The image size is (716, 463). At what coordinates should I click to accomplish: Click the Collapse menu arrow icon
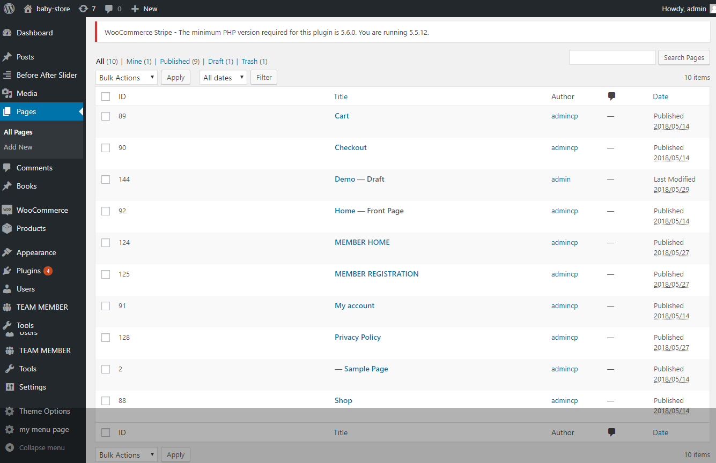(x=10, y=447)
